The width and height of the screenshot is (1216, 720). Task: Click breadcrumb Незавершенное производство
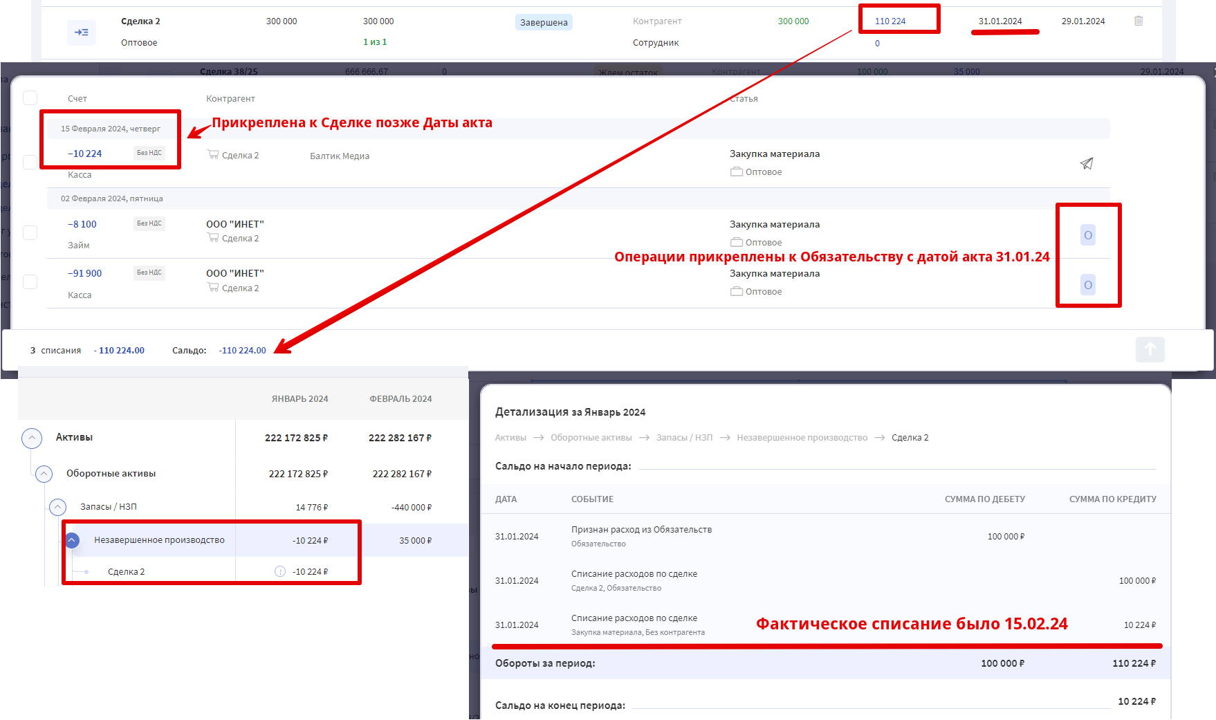[x=802, y=437]
